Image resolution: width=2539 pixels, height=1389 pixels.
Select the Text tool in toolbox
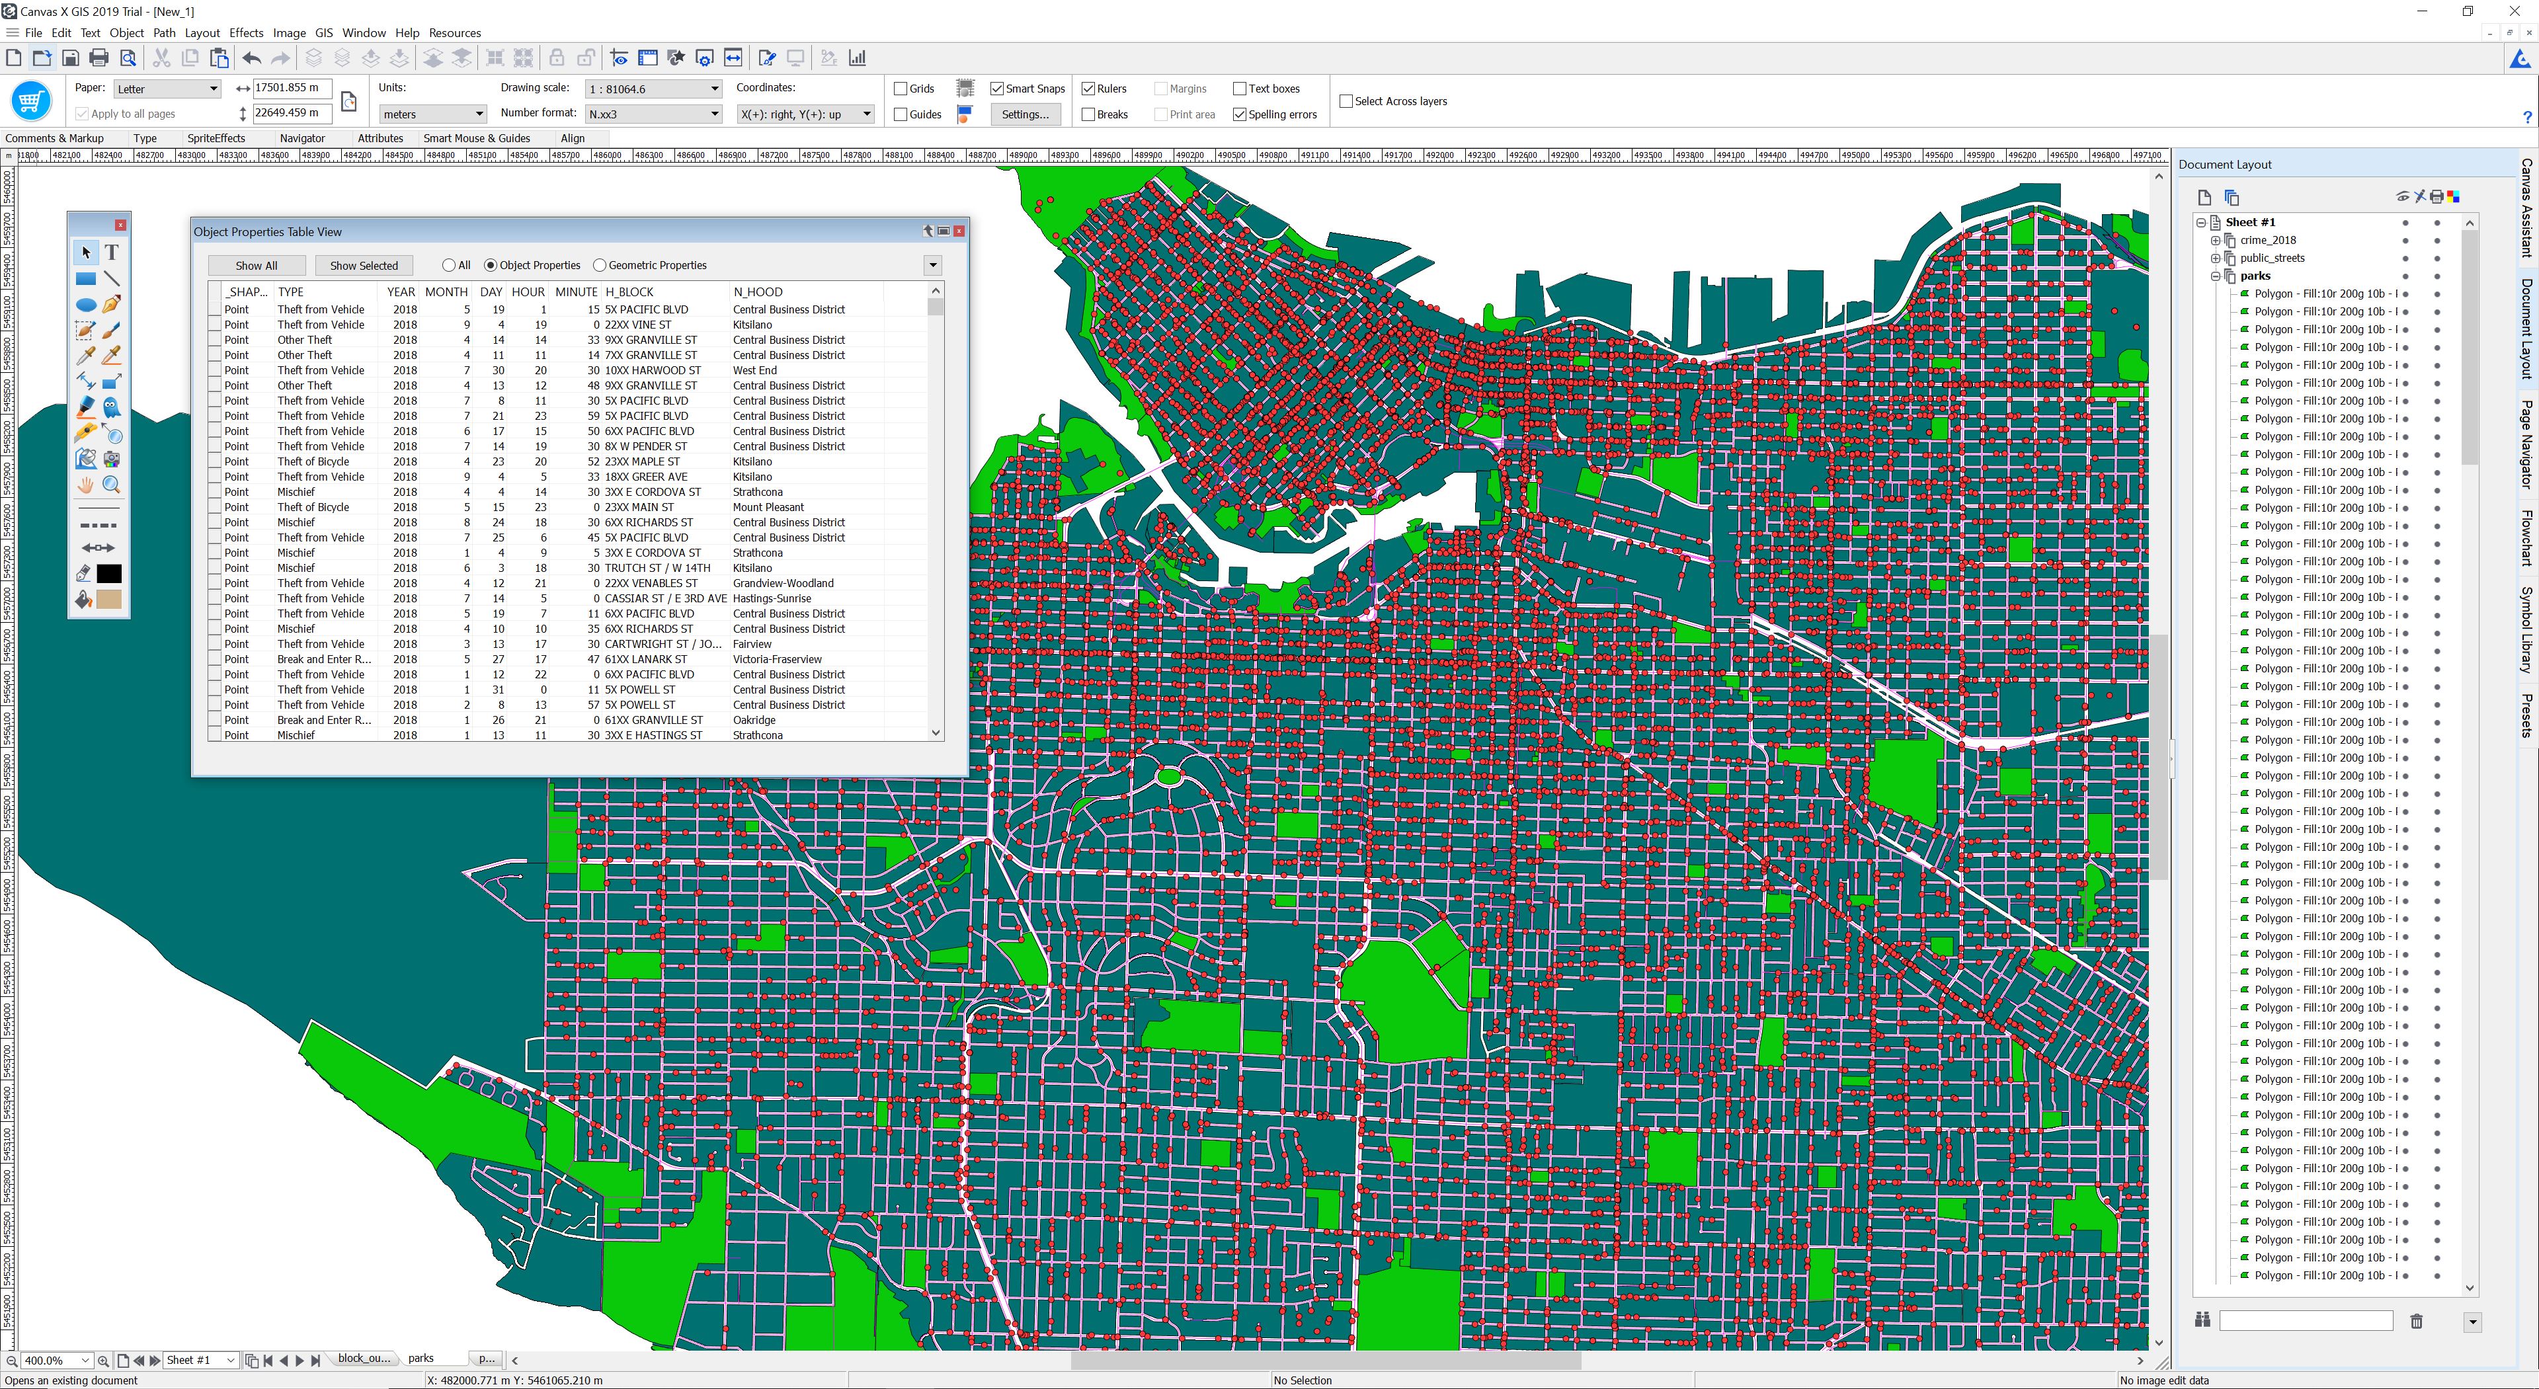pos(111,253)
